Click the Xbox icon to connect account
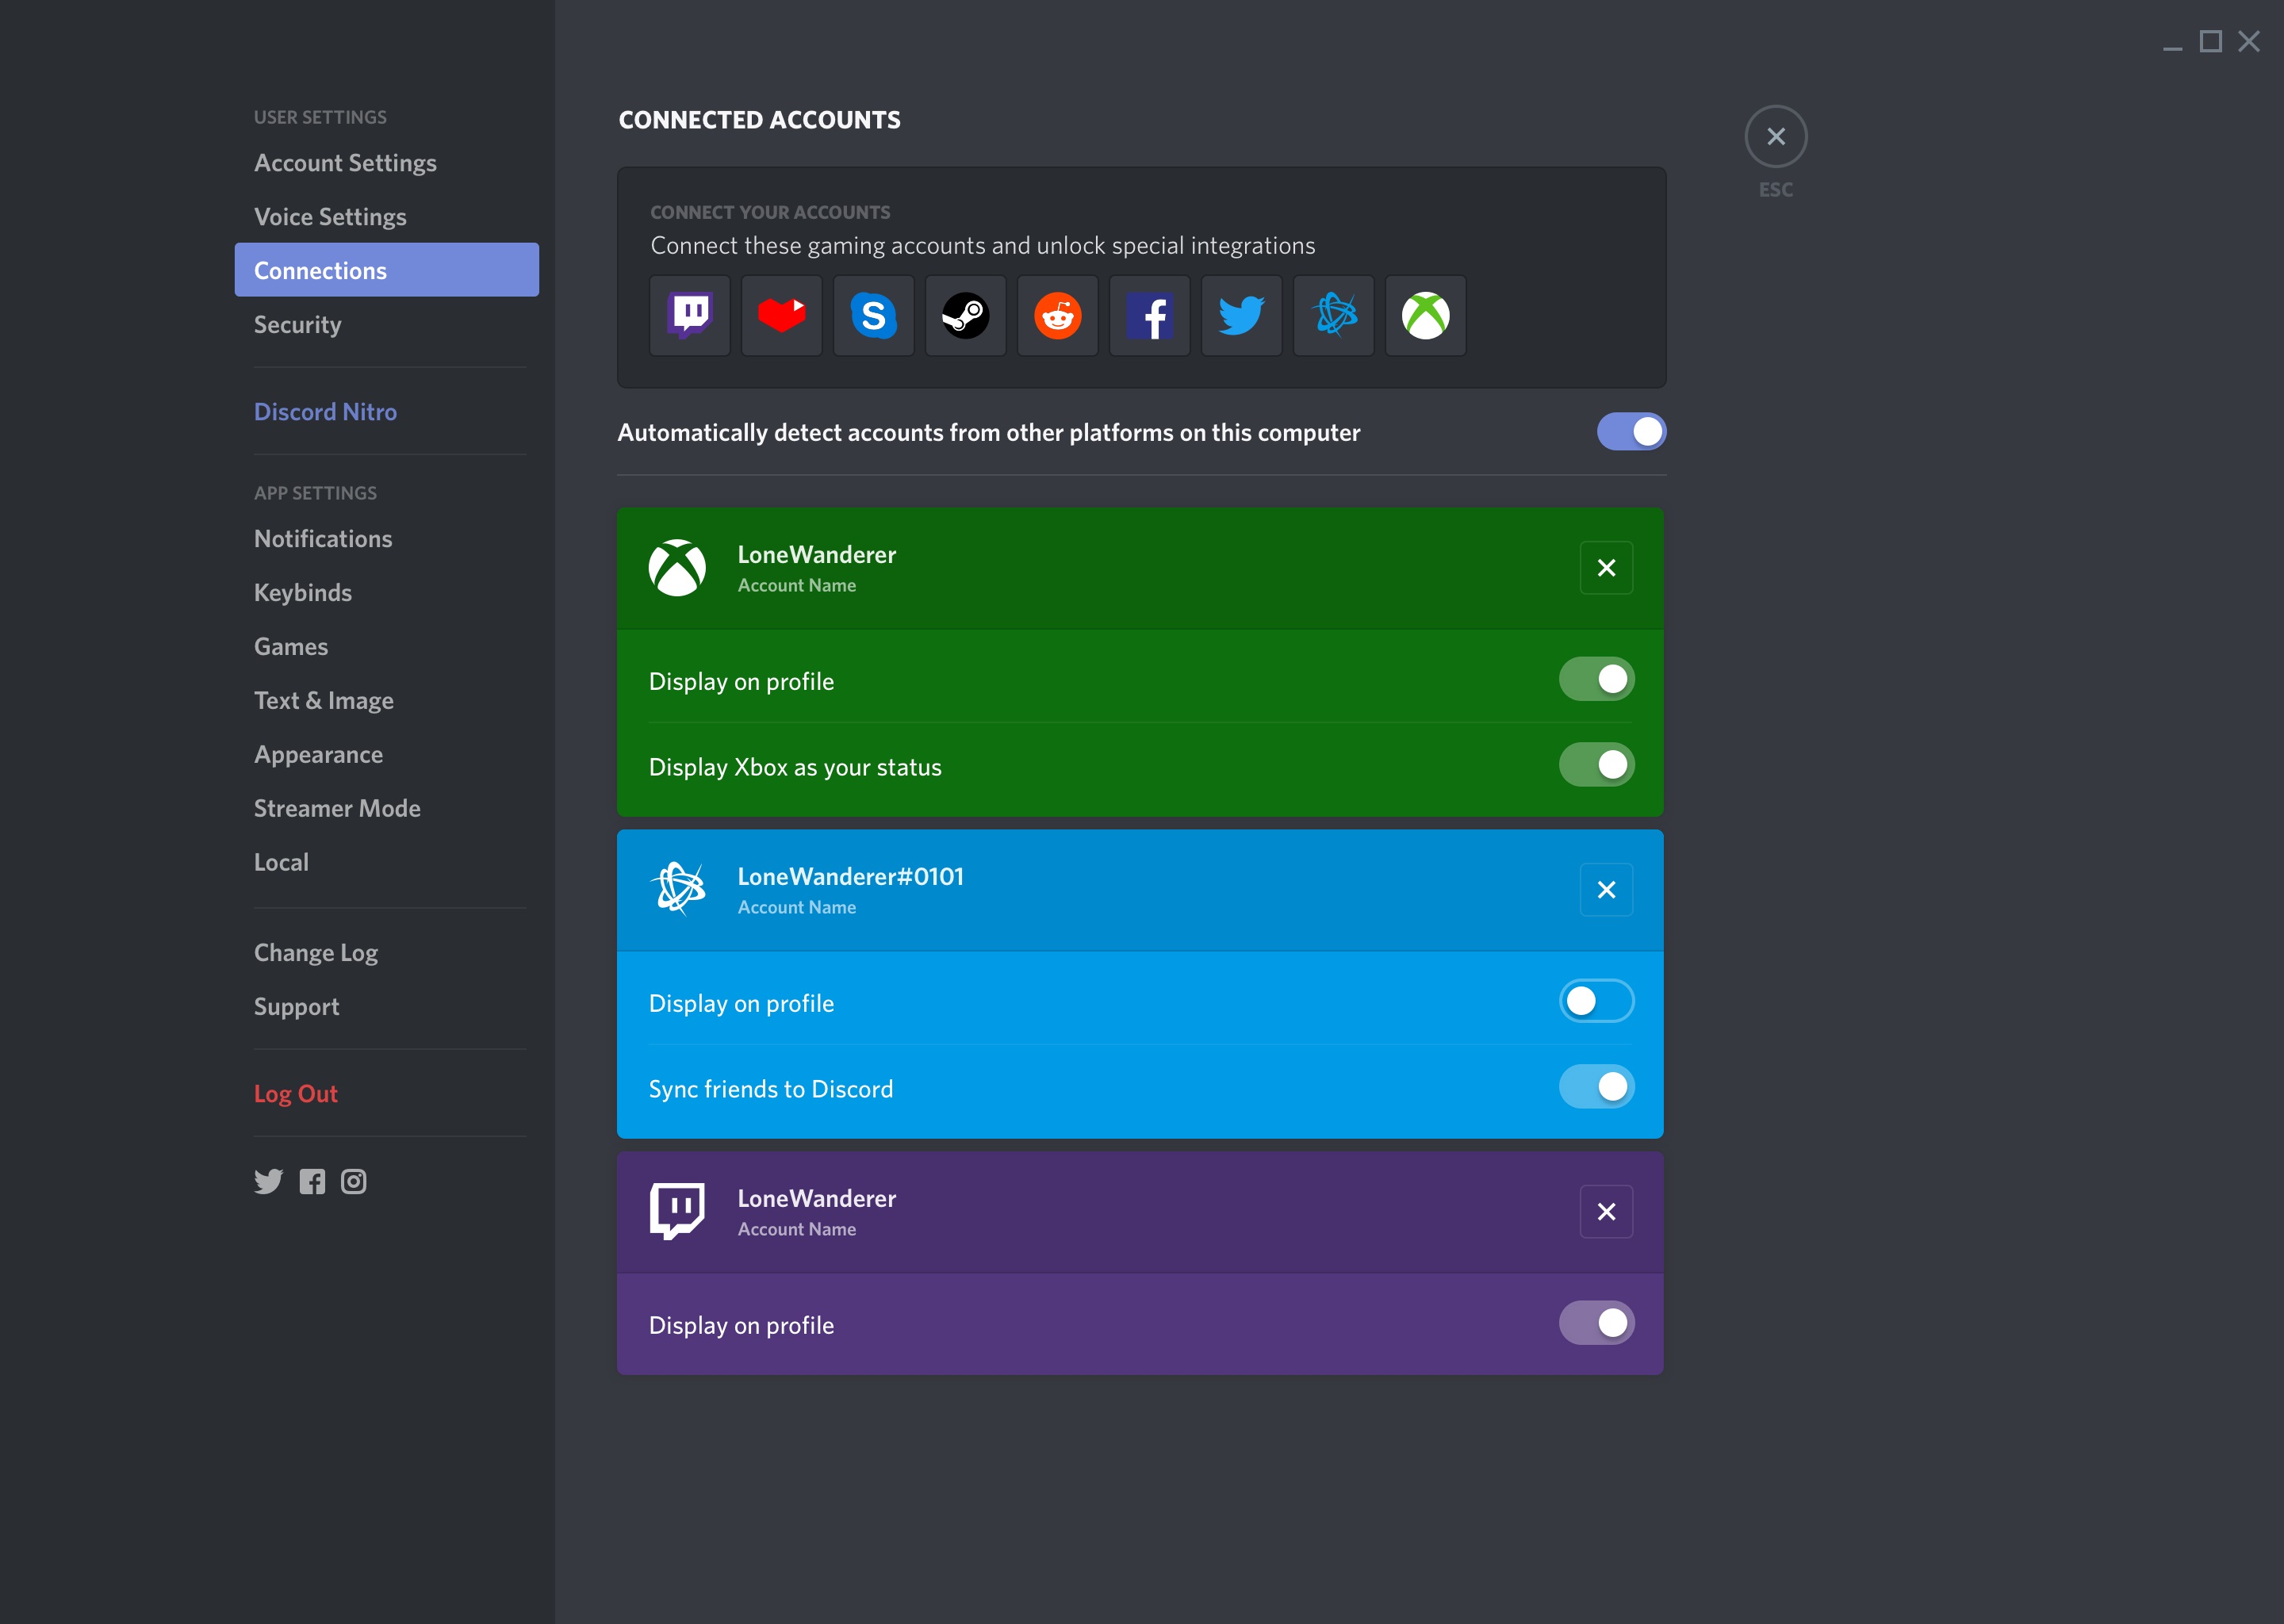This screenshot has height=1624, width=2284. (x=1425, y=316)
